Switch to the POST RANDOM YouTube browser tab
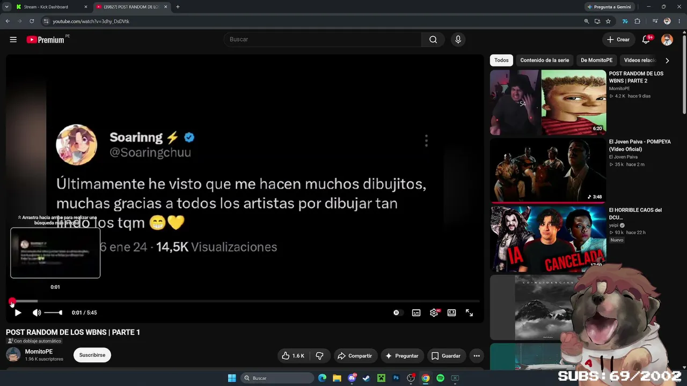Viewport: 687px width, 386px height. tap(131, 7)
